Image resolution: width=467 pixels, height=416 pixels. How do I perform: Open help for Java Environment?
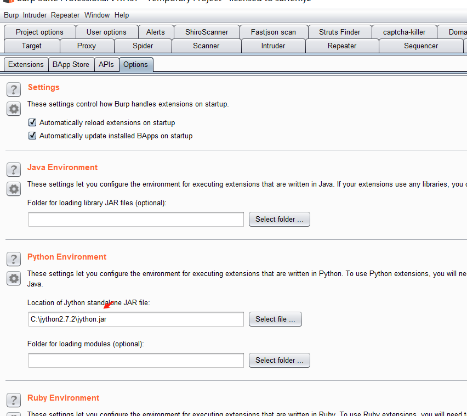pyautogui.click(x=14, y=170)
